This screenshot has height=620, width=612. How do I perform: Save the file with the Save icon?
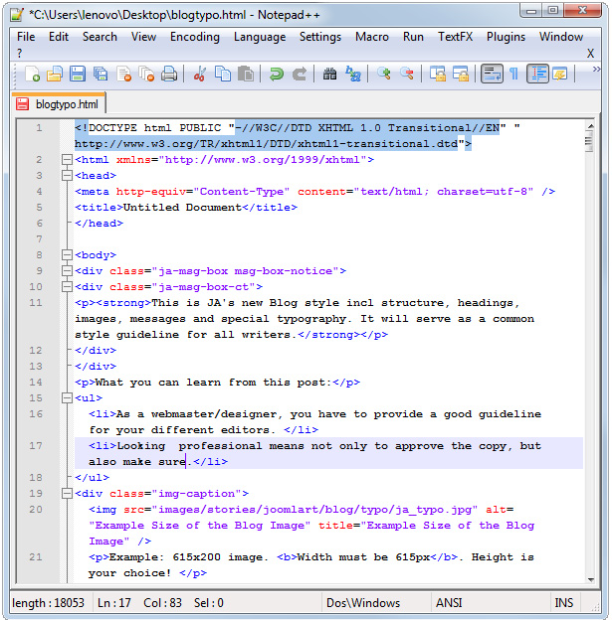[x=79, y=75]
